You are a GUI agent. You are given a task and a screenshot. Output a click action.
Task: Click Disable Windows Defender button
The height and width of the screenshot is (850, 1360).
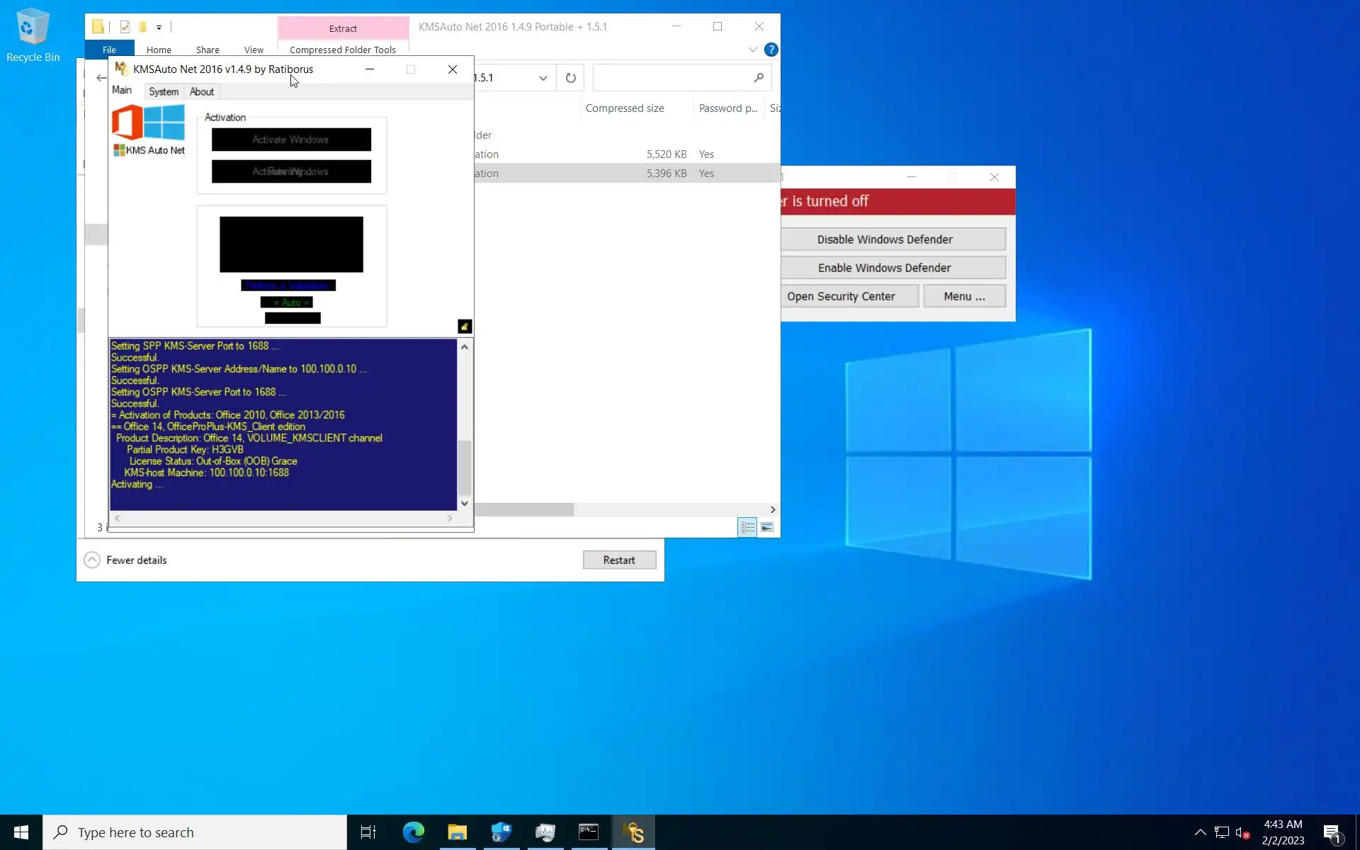pos(885,239)
